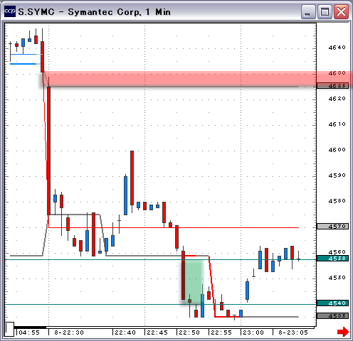
Task: Select the tall red candle peaking at 4600
Action: [132, 178]
